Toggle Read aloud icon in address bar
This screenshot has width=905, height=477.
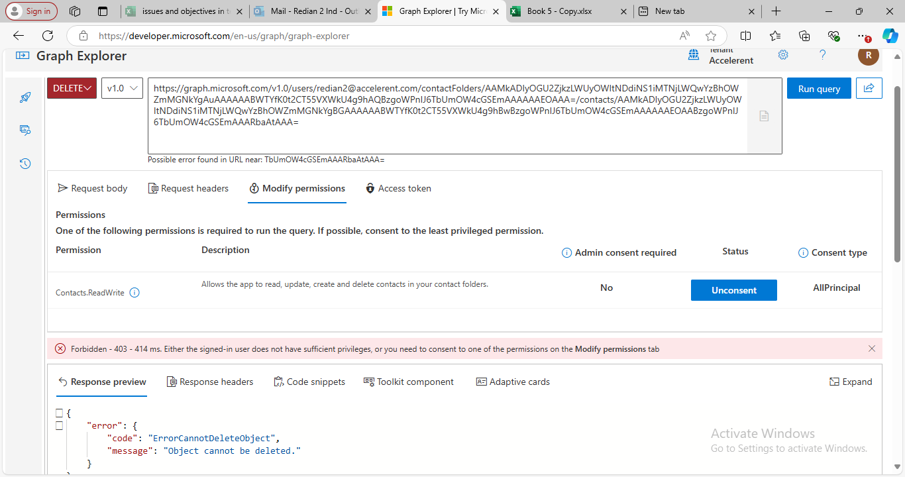click(x=684, y=36)
